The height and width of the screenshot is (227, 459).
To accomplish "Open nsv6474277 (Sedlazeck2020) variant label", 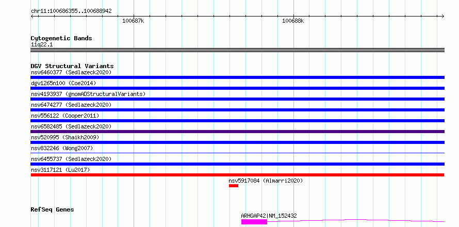I will (x=71, y=105).
